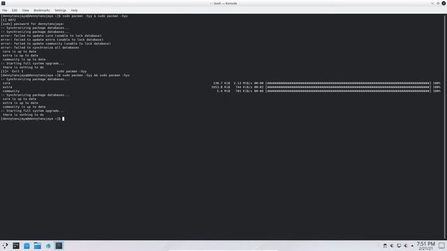Click the terminal cursor at the last prompt
The height and width of the screenshot is (251, 447).
(x=64, y=119)
